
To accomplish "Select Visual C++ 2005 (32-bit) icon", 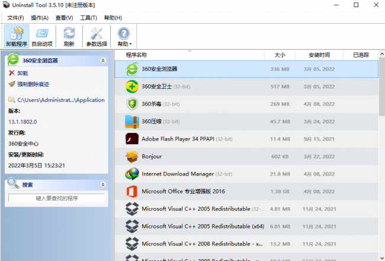I will click(132, 209).
